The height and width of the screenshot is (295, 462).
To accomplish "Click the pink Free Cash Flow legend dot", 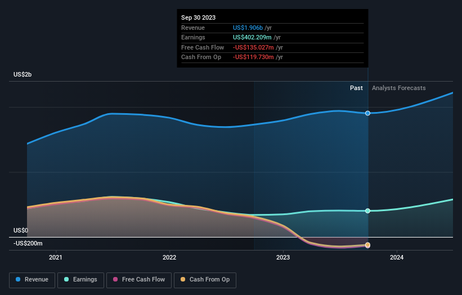I will pyautogui.click(x=115, y=279).
